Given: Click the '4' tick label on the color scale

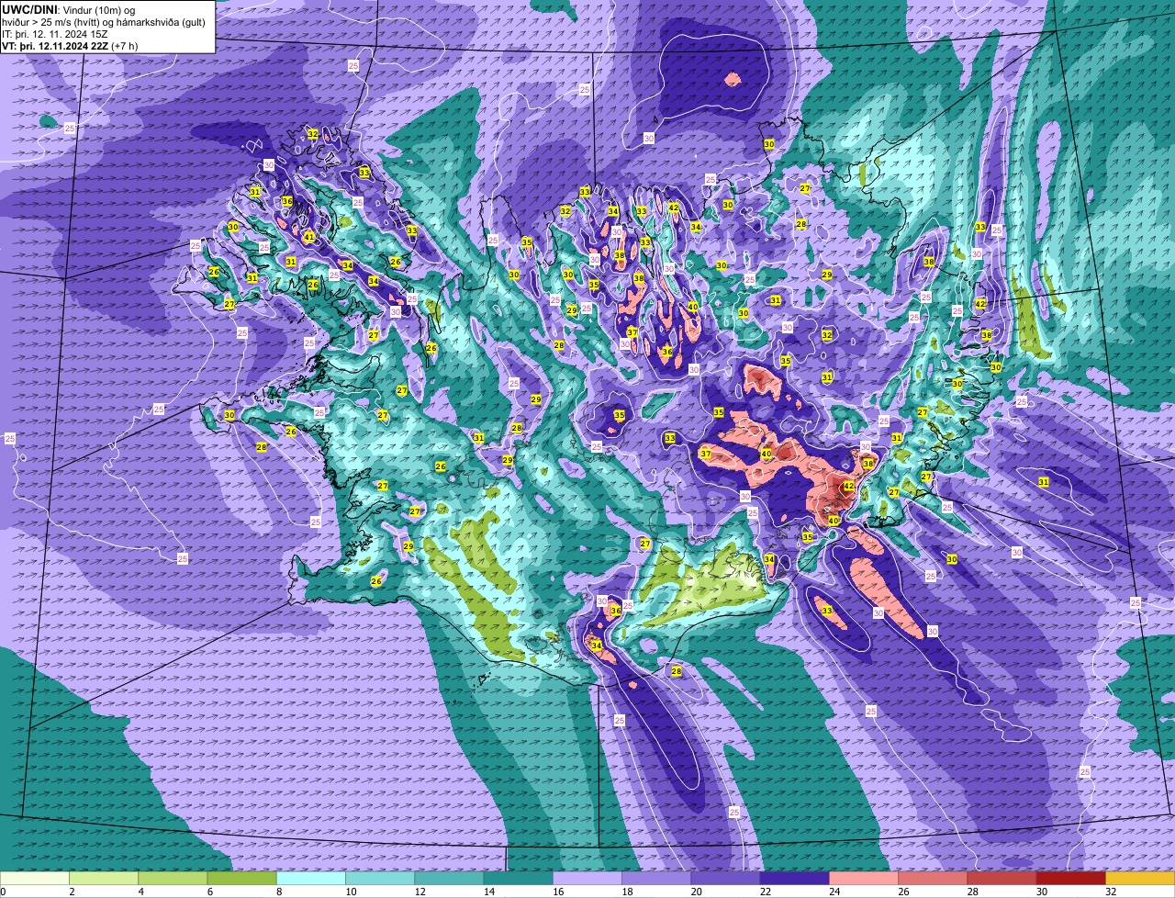Looking at the screenshot, I should point(140,892).
